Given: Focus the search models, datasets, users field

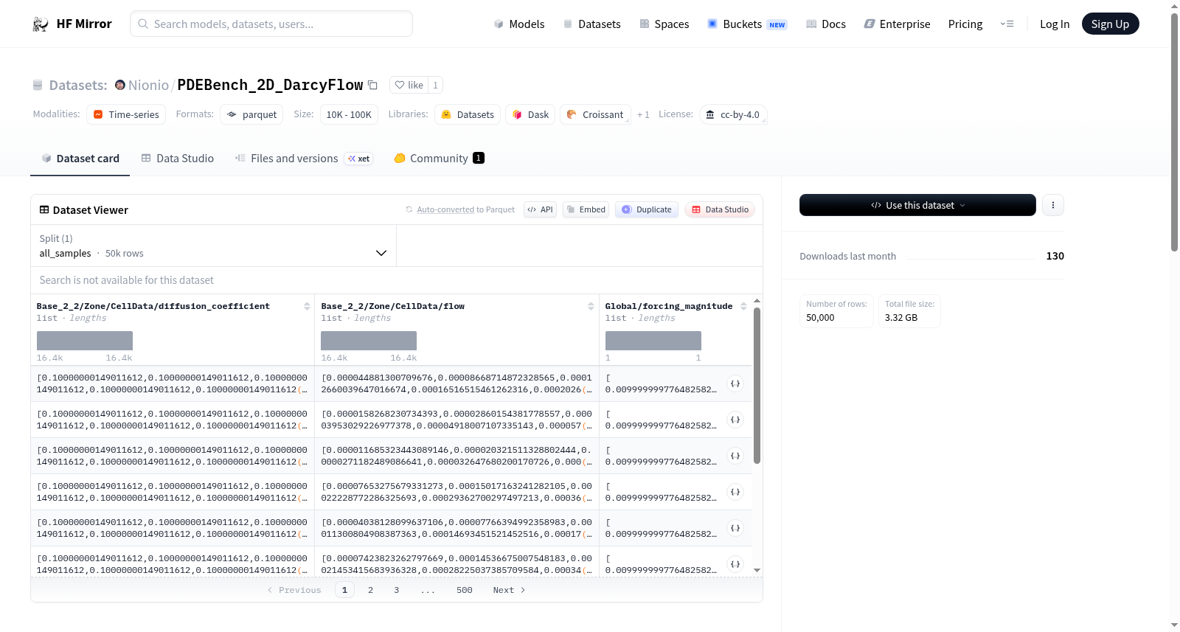Looking at the screenshot, I should coord(271,24).
